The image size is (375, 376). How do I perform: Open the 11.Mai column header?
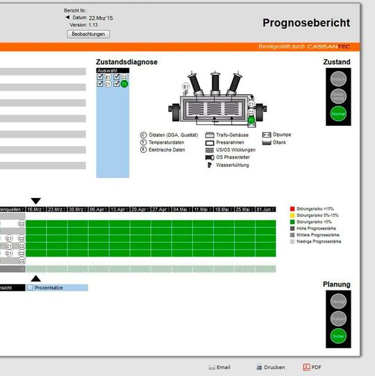(203, 209)
